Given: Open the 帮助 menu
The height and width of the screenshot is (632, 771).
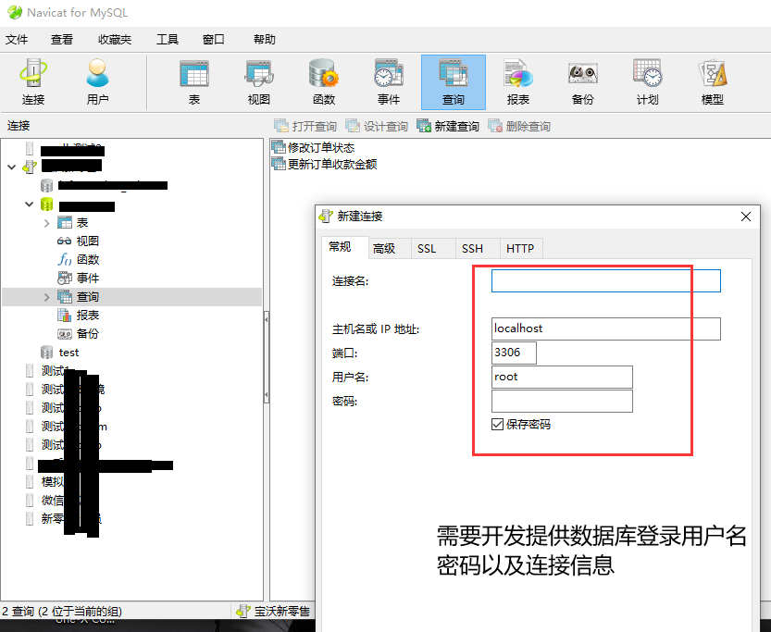Looking at the screenshot, I should pos(265,39).
